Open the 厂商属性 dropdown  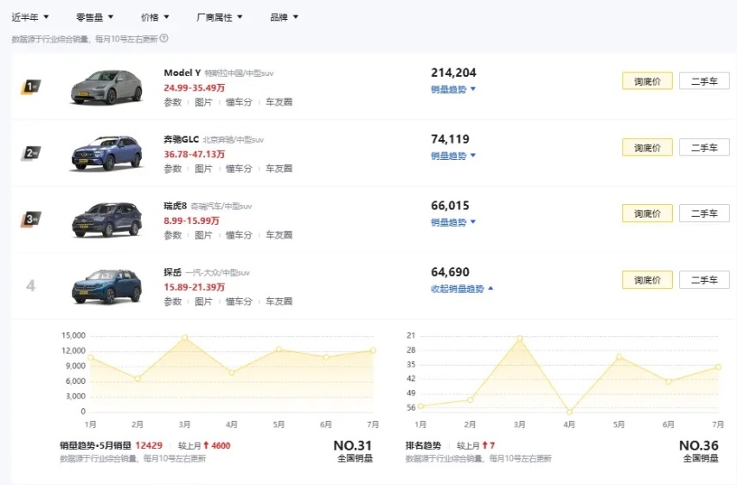pos(219,17)
